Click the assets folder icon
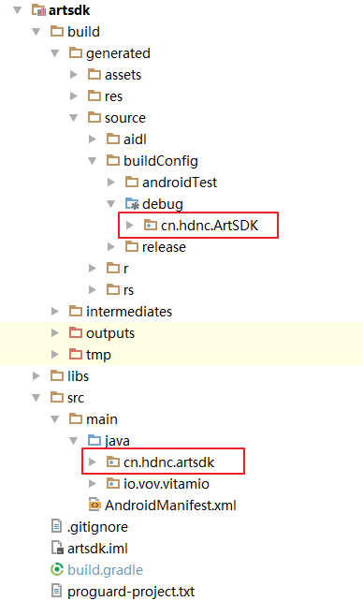363x601 pixels. coord(94,74)
